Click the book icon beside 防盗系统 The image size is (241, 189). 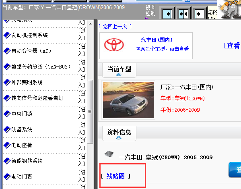7,129
